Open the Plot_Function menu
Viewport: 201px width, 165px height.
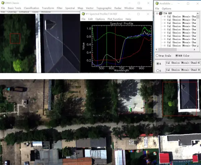pyautogui.click(x=115, y=19)
